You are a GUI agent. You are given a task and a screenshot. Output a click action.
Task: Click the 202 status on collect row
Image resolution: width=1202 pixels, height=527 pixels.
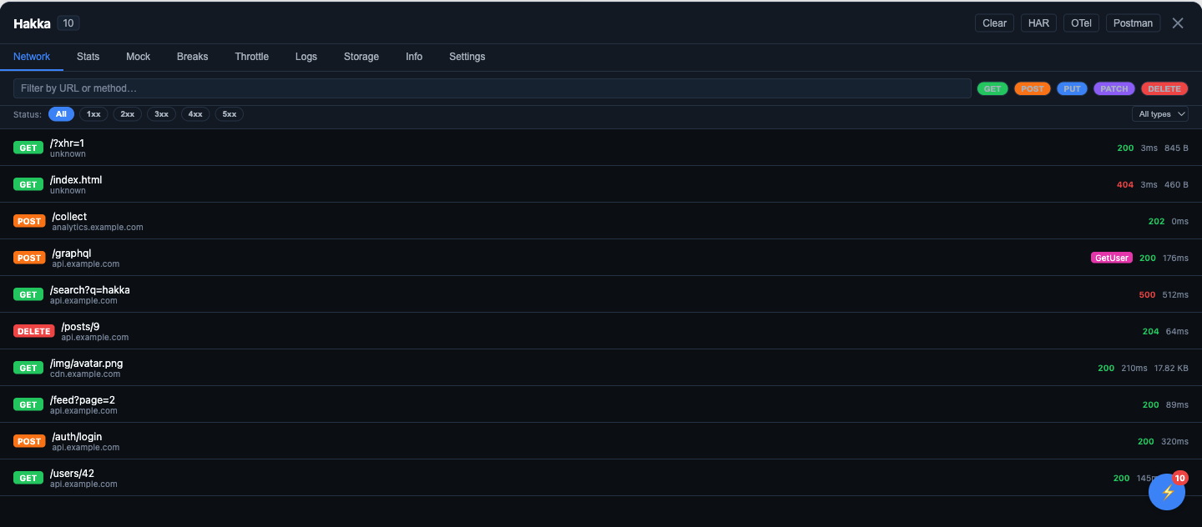(x=1156, y=221)
